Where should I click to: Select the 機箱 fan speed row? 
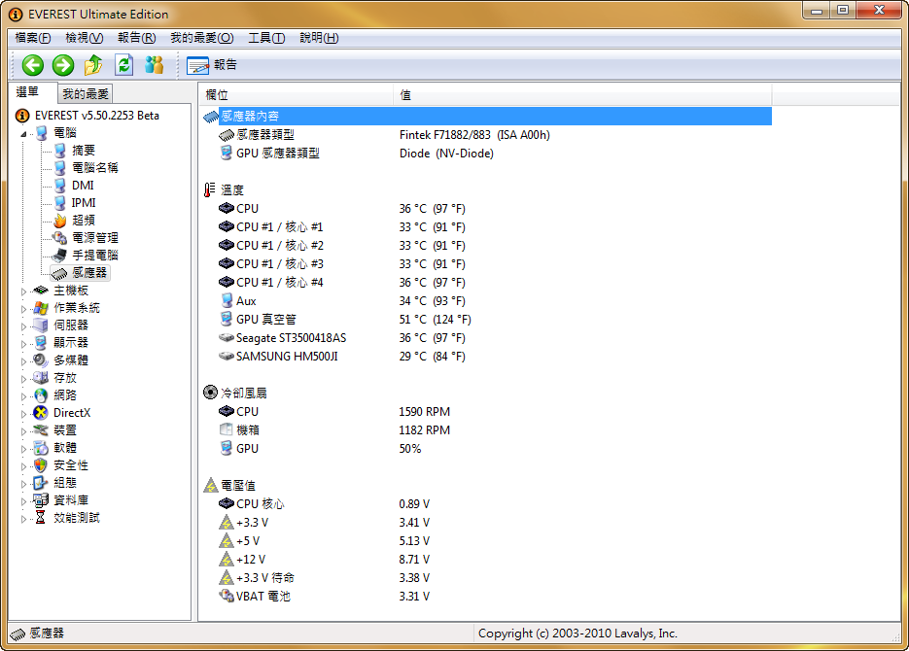tap(487, 429)
